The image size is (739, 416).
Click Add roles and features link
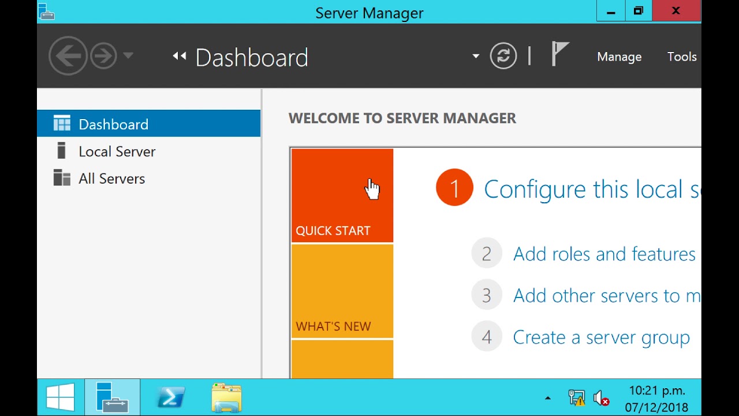604,254
